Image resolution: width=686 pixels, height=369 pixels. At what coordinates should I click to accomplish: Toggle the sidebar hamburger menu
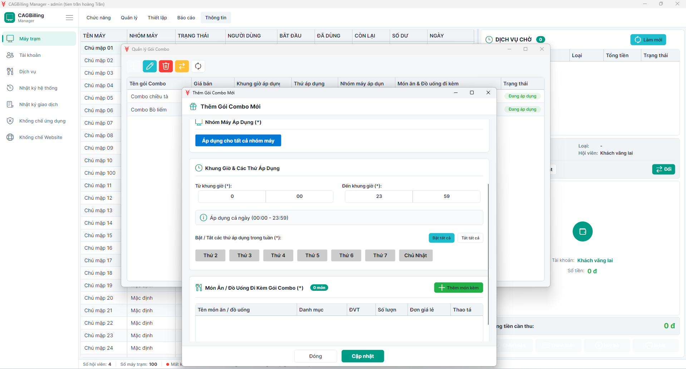[x=69, y=18]
